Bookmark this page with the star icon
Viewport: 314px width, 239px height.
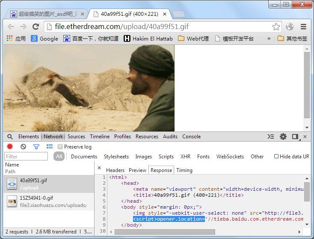(276, 26)
